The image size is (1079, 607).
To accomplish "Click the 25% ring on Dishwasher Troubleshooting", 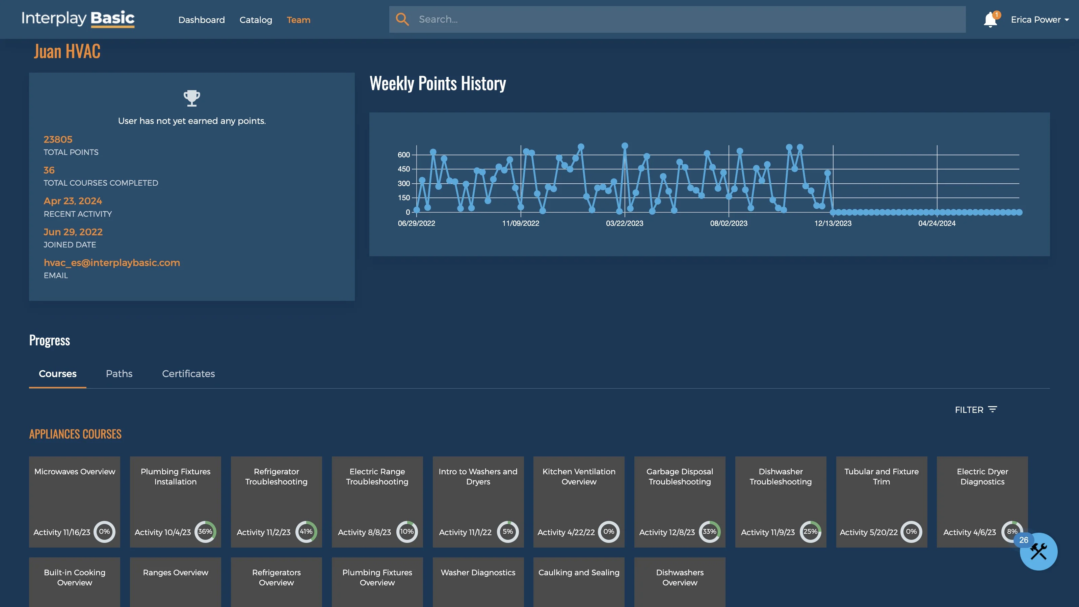I will pyautogui.click(x=811, y=532).
